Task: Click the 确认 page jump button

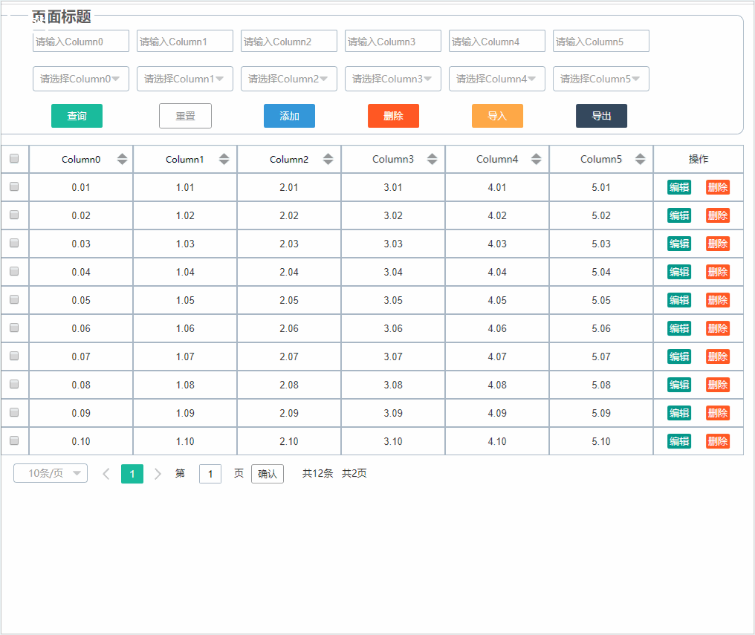Action: click(x=268, y=474)
